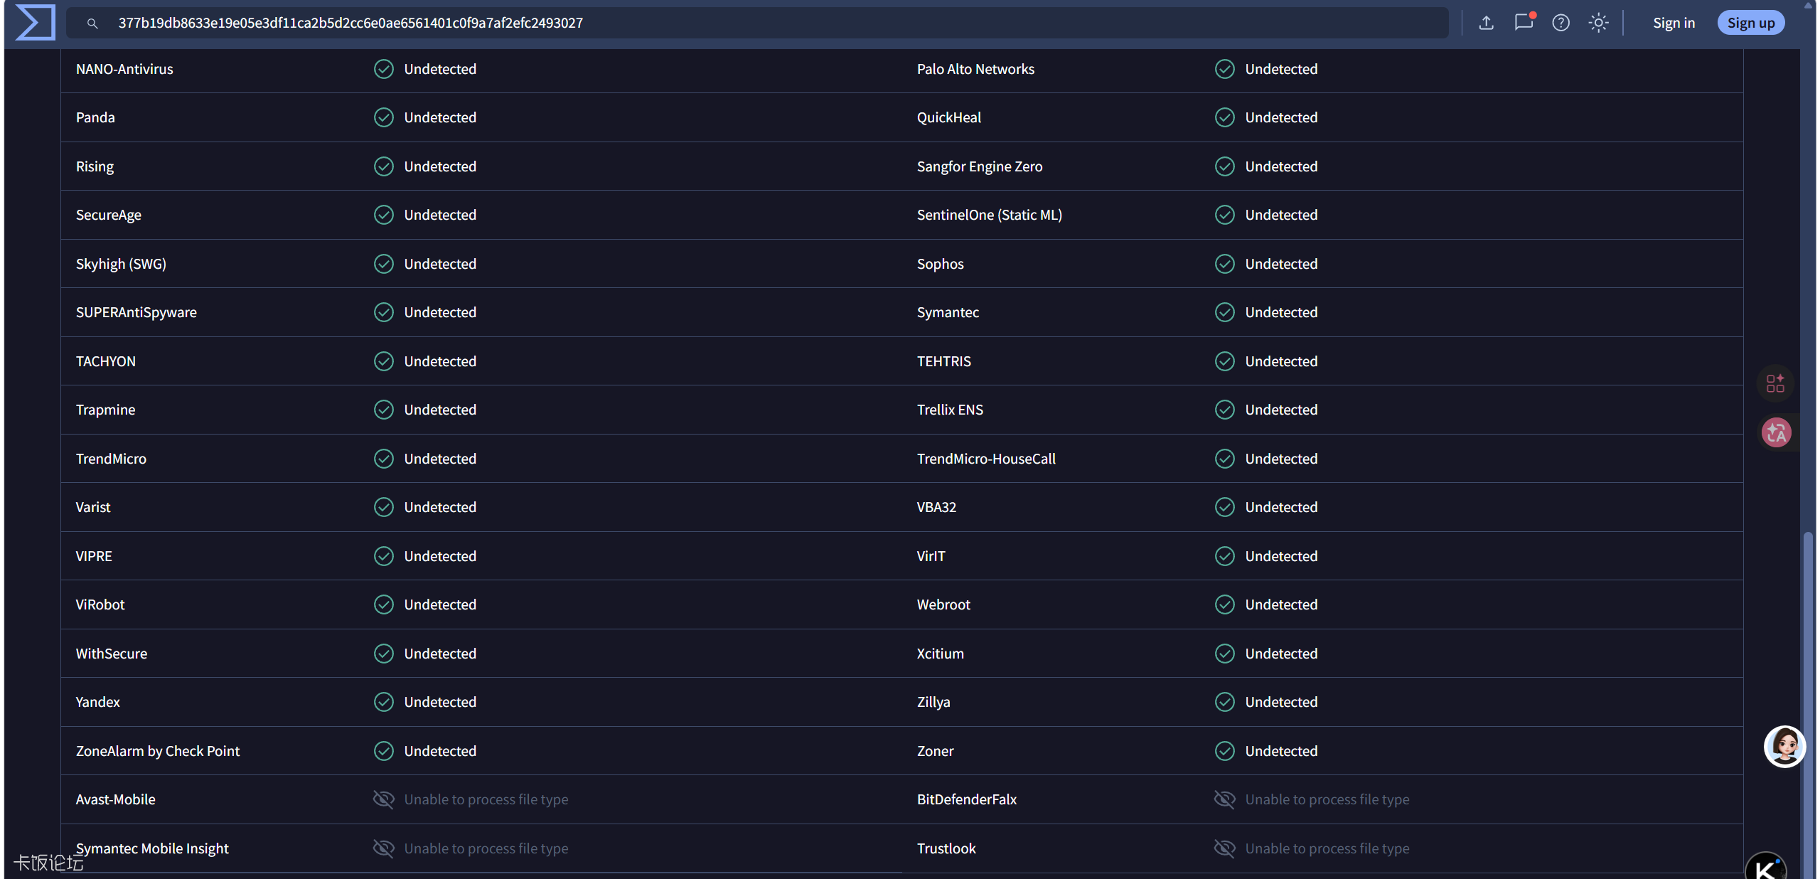Open the pink apps grid floating icon

(x=1775, y=383)
